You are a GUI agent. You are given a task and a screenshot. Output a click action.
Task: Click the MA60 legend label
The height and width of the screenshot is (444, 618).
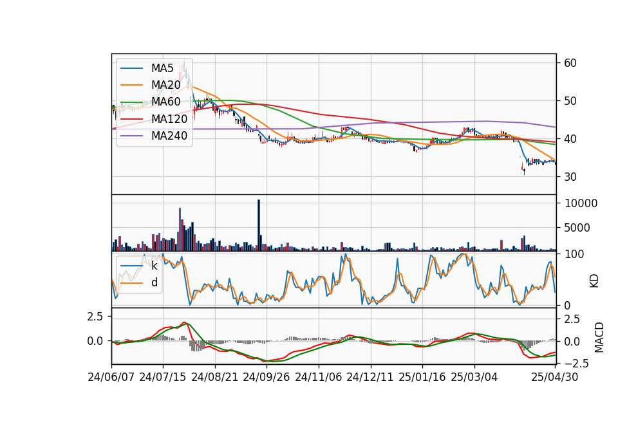coord(165,102)
